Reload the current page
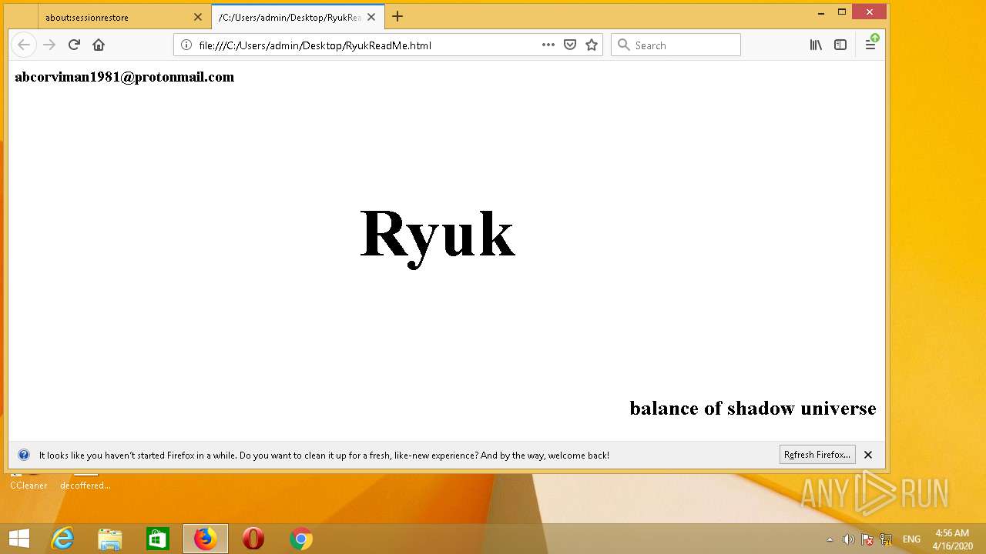 pos(74,45)
